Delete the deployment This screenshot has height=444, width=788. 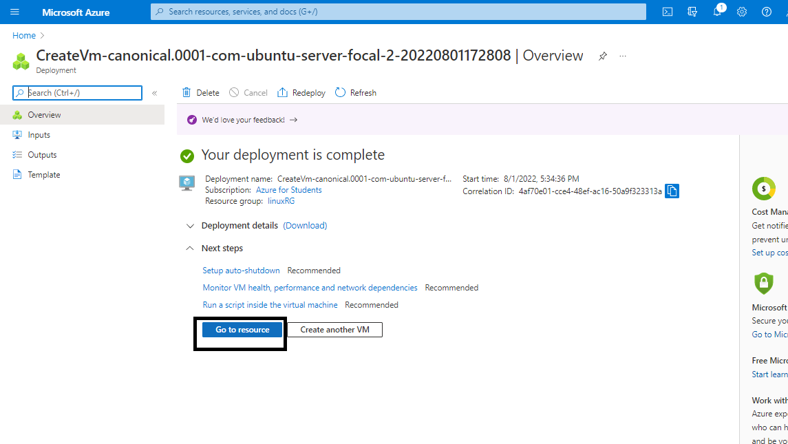click(200, 92)
